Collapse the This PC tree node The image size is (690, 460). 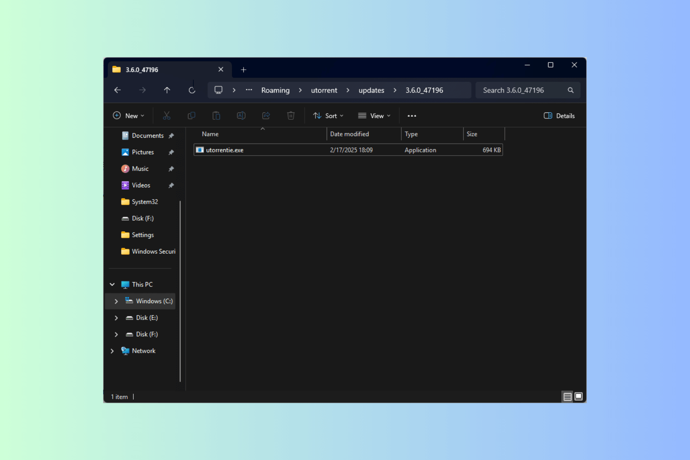click(x=112, y=284)
